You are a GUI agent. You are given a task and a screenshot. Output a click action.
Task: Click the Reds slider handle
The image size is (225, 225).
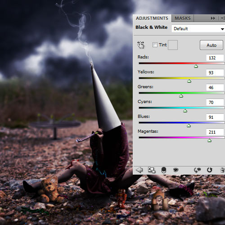pyautogui.click(x=196, y=66)
